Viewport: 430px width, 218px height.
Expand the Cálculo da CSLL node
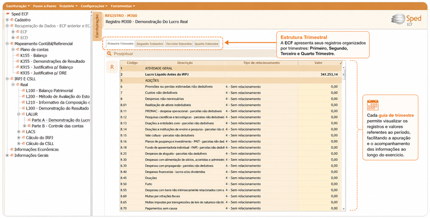click(x=19, y=143)
